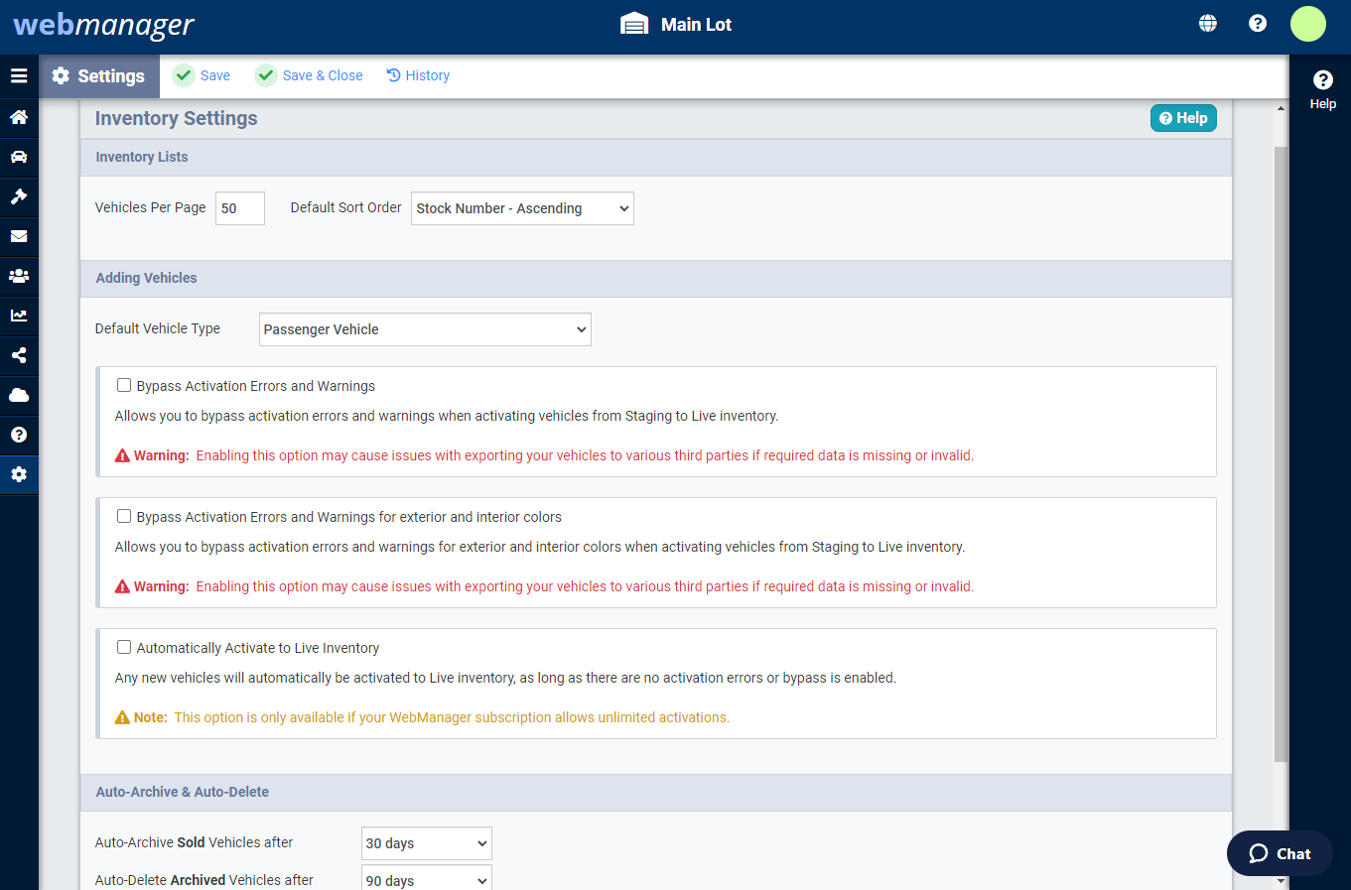This screenshot has height=890, width=1351.
Task: Open the hamburger navigation menu
Action: point(19,75)
